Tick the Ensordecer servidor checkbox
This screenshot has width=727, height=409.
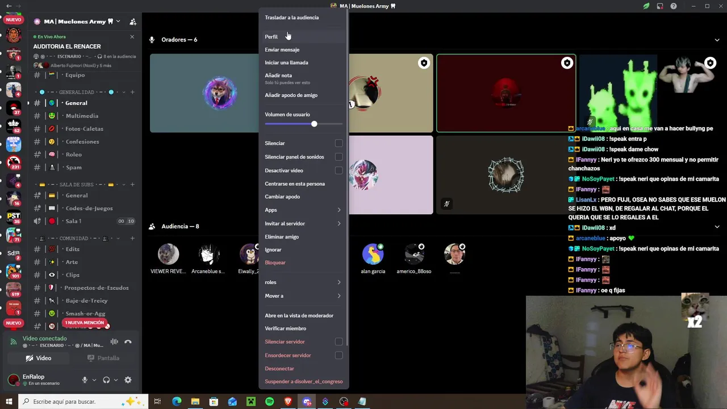pyautogui.click(x=339, y=355)
